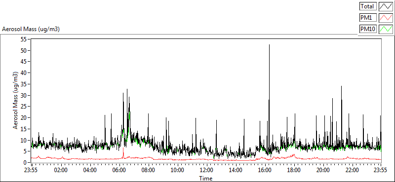Click the 0 minimum y-axis value
The width and height of the screenshot is (395, 182).
click(x=25, y=163)
